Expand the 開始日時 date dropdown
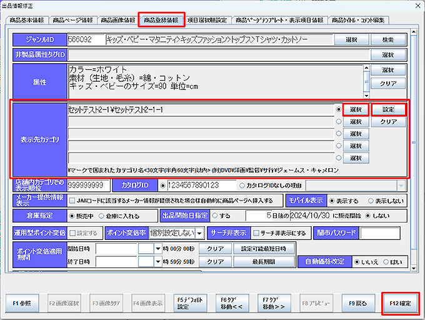Screen dimensions: 425x320 point(157,248)
